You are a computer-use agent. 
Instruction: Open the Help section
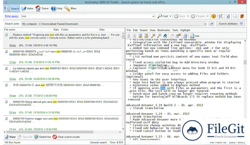coord(57,8)
